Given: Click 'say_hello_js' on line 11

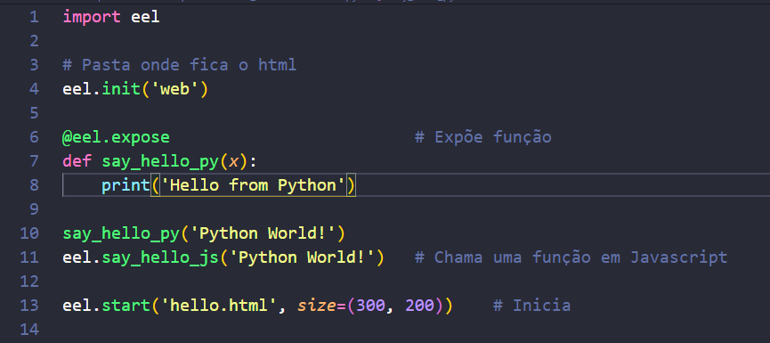Looking at the screenshot, I should (160, 257).
